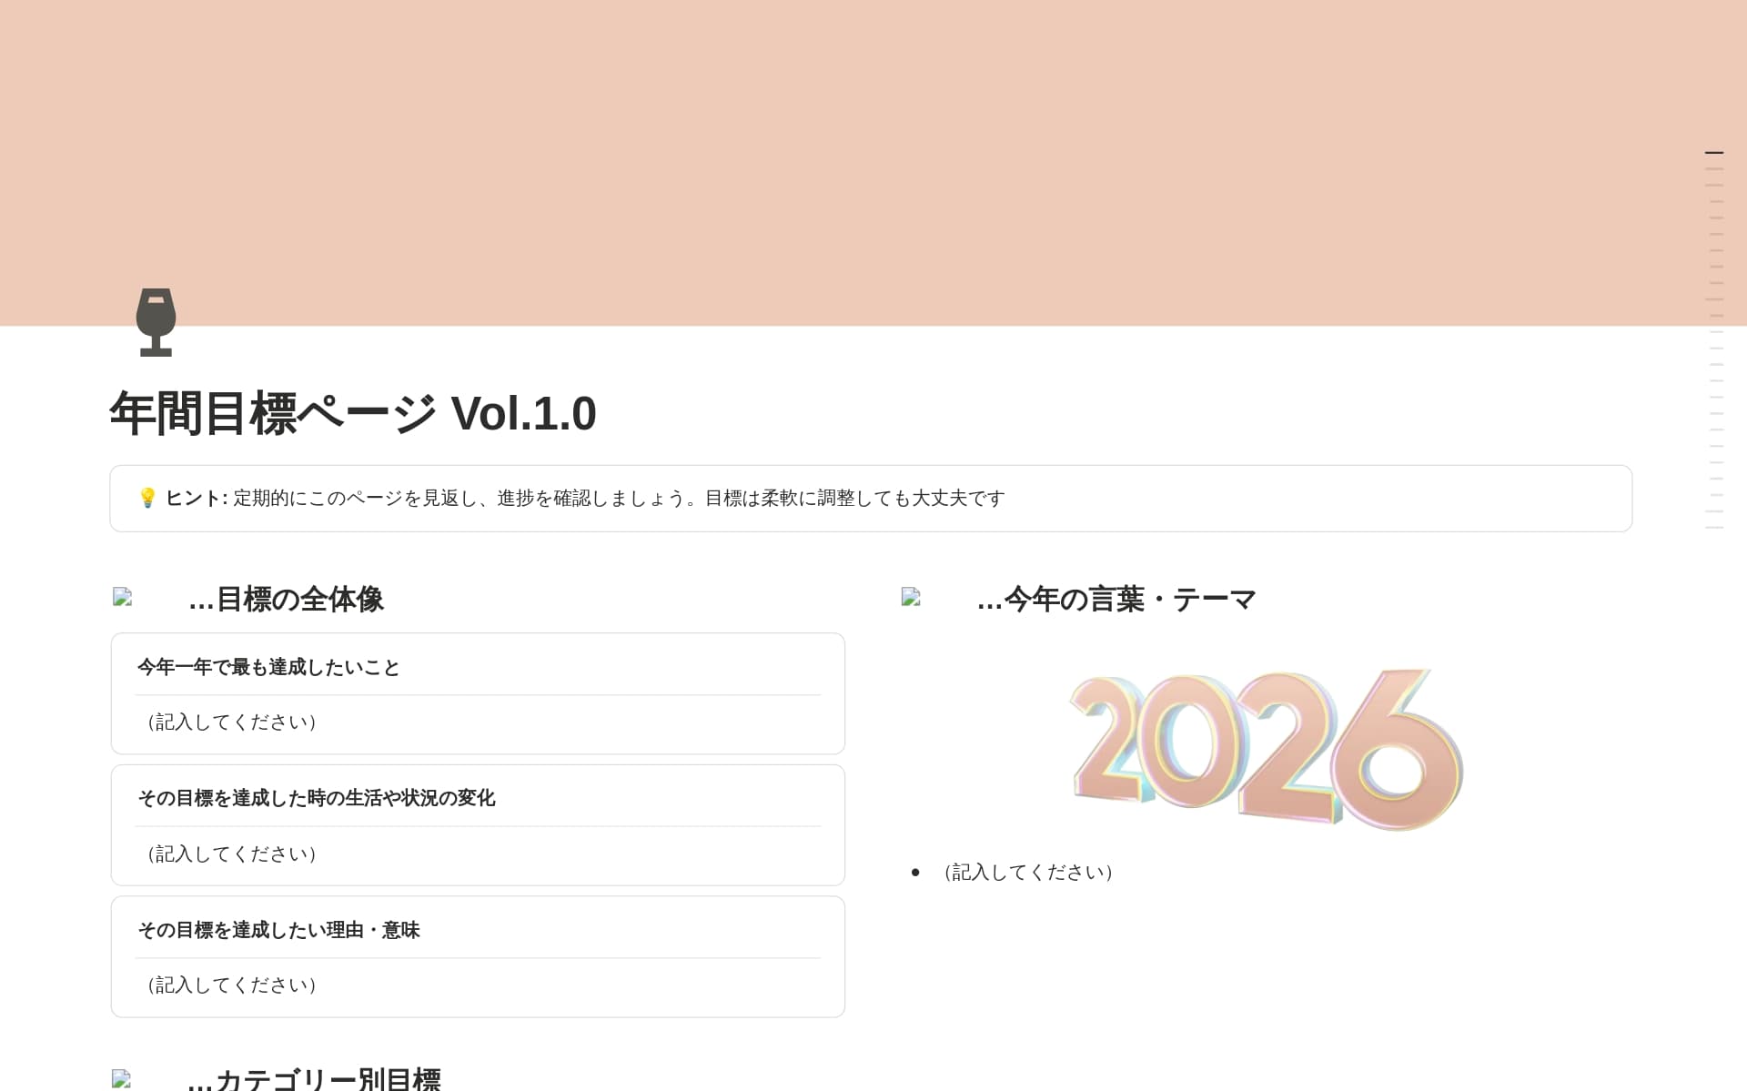Click the bulleted placeholder below the 2026 image
Image resolution: width=1747 pixels, height=1091 pixels.
click(1028, 872)
